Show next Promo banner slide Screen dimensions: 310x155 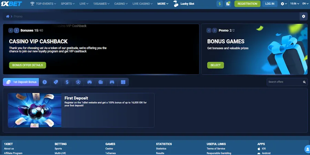coord(215,30)
